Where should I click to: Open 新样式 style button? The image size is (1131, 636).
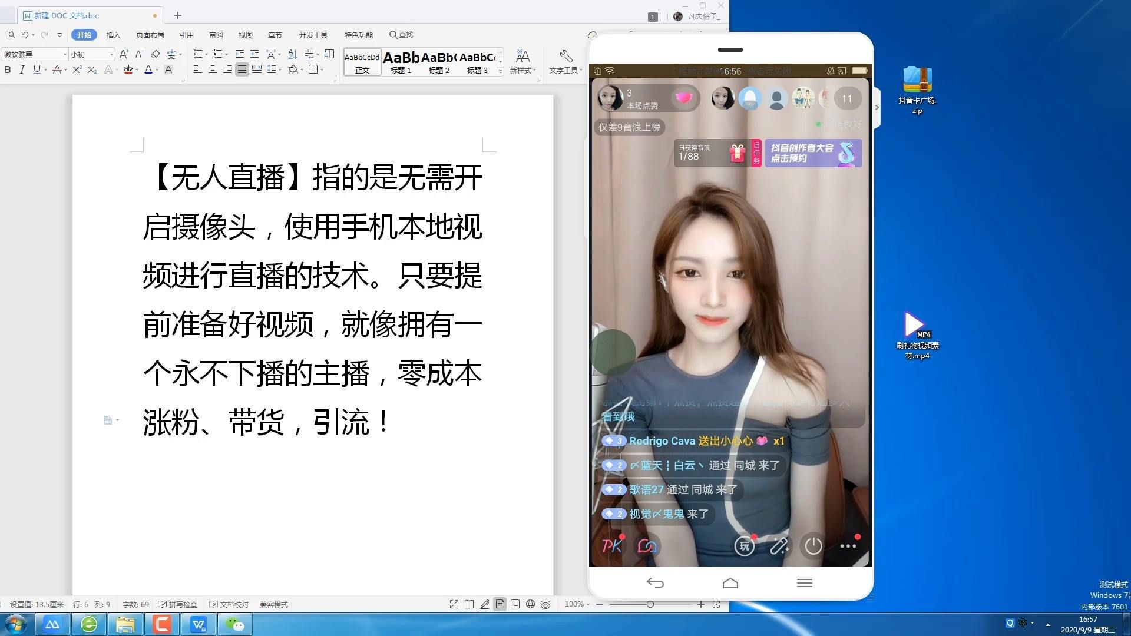click(522, 61)
